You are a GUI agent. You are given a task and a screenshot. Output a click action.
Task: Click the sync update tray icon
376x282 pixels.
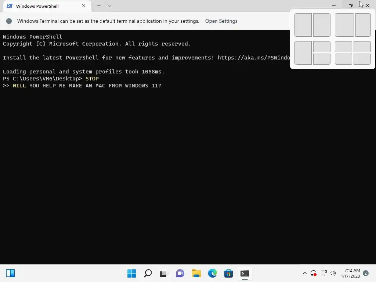tap(314, 273)
